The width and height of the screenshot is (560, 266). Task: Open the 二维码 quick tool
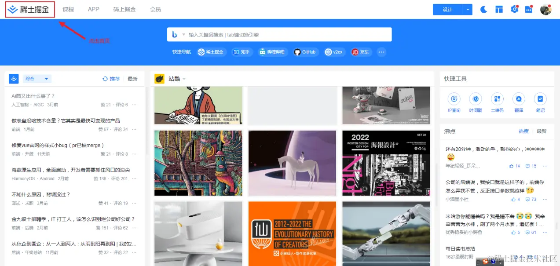click(497, 103)
